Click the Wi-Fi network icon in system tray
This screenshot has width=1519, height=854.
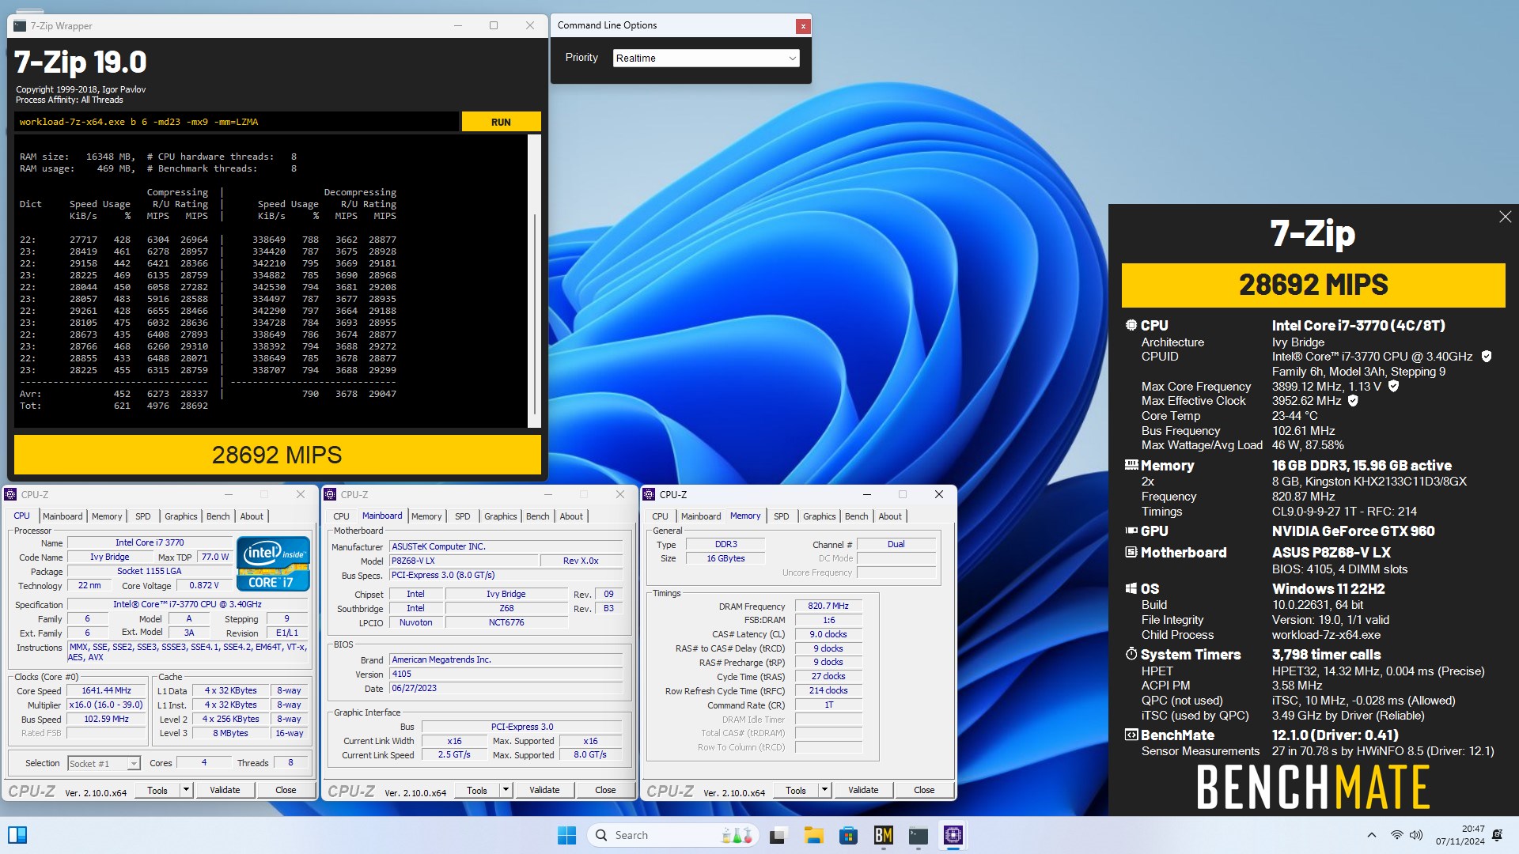click(x=1397, y=835)
